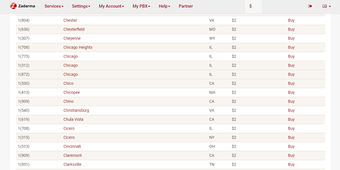Click Buy for Cincinnati OH
This screenshot has width=340, height=170.
click(x=291, y=146)
